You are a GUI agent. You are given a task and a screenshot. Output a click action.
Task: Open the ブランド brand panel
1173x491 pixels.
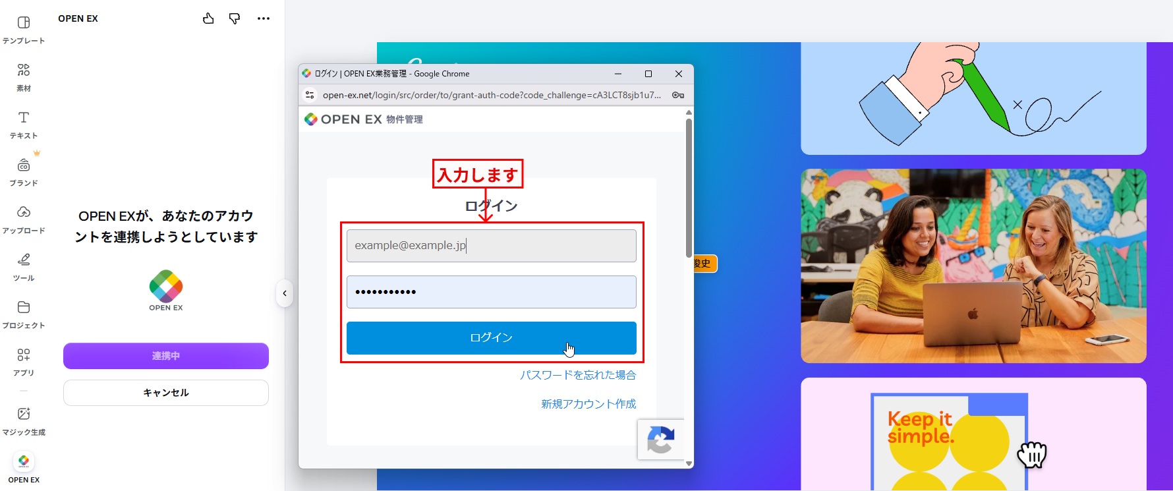pos(24,172)
